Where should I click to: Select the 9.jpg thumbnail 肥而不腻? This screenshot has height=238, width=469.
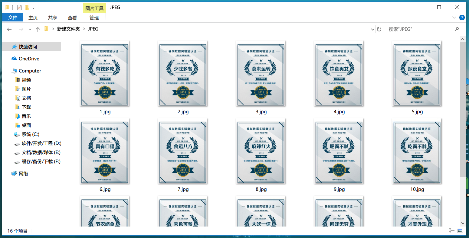[x=339, y=151]
